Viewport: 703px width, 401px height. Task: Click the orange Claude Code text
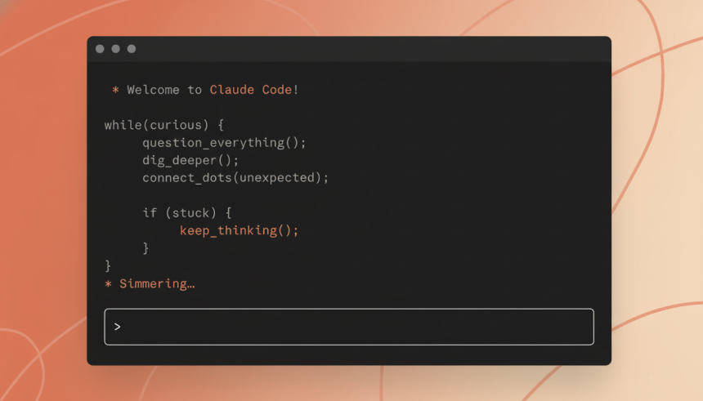coord(251,90)
